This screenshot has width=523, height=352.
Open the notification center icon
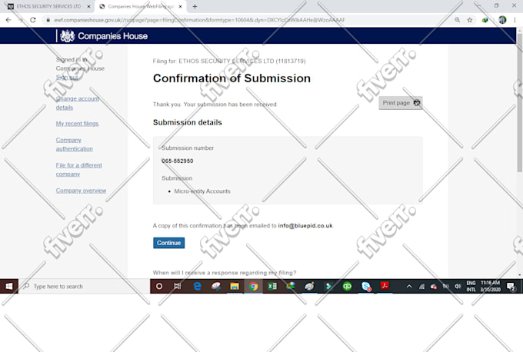pyautogui.click(x=511, y=287)
